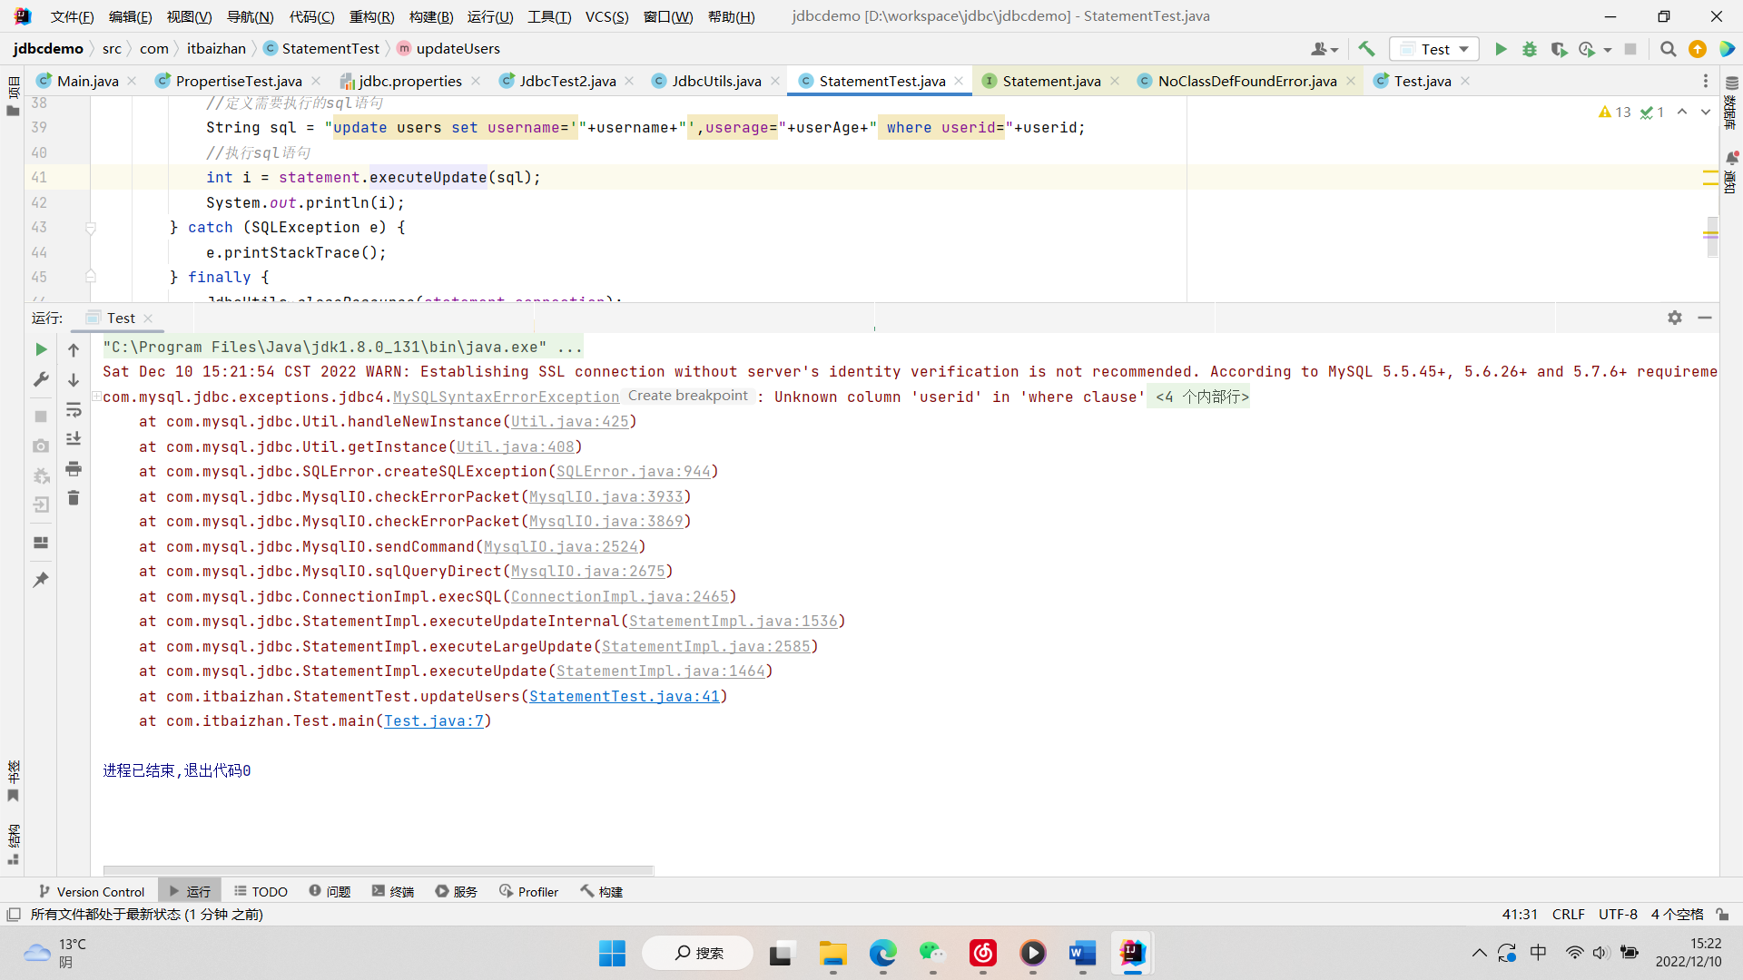Open the profiler run options dropdown arrow
The image size is (1743, 980).
[1608, 50]
